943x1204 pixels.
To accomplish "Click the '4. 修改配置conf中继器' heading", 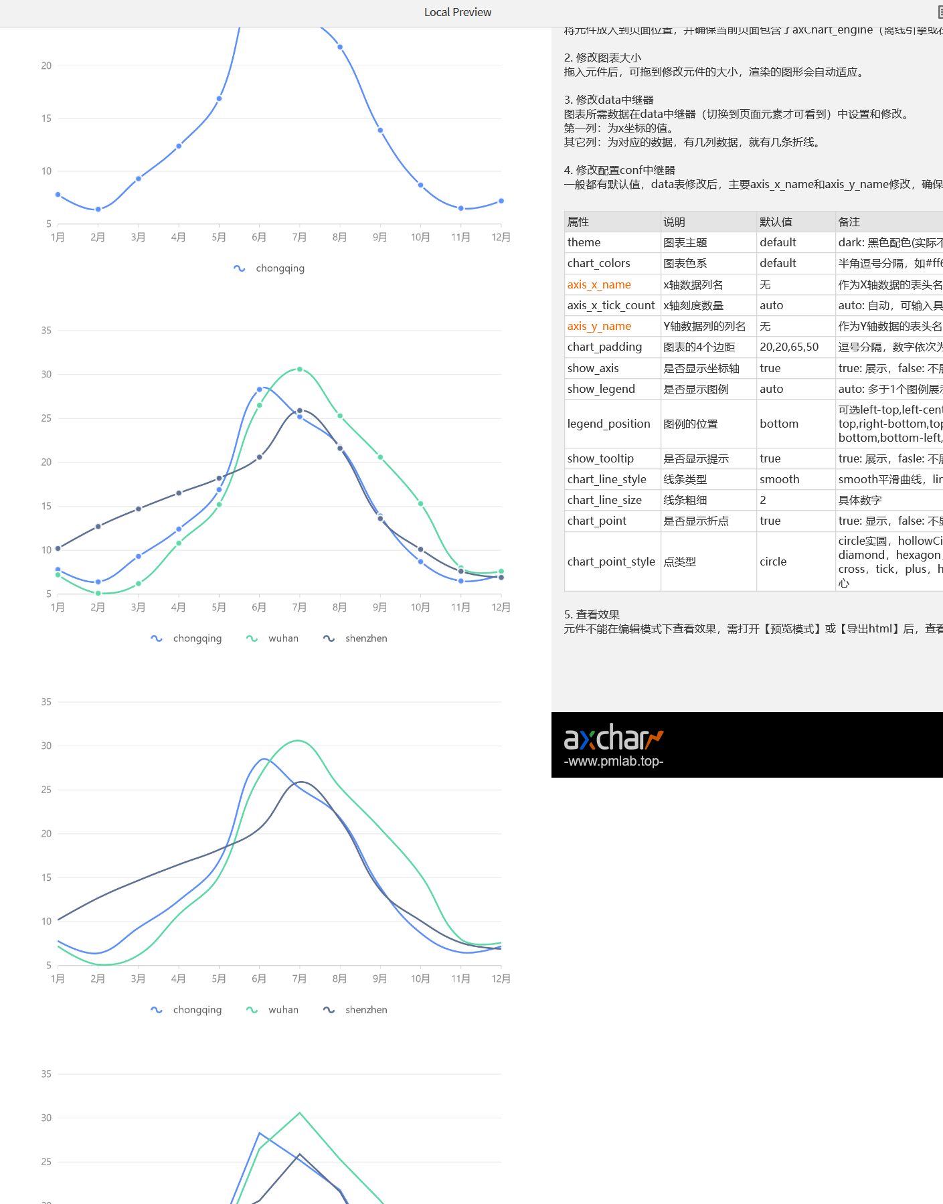I will point(620,170).
